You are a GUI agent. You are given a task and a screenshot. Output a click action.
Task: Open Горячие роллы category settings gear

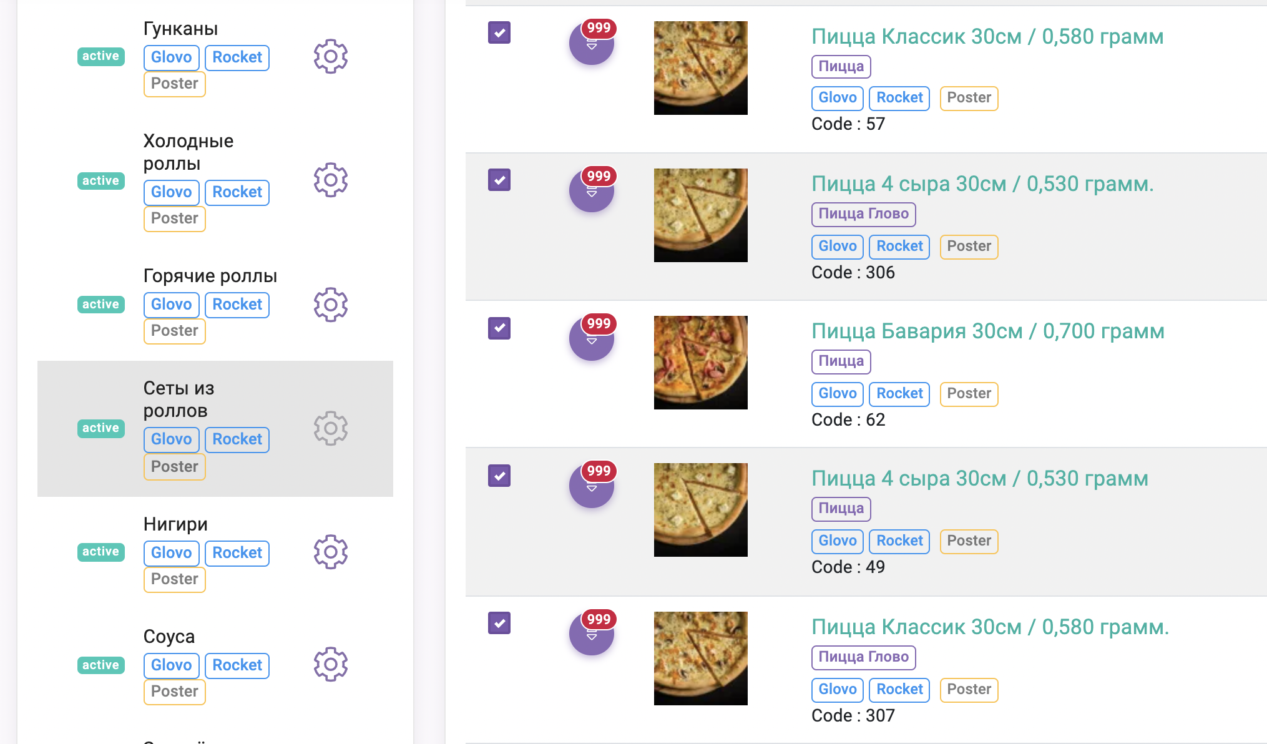coord(330,305)
